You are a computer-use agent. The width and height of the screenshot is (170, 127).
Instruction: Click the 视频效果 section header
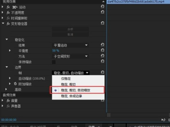pos(9,2)
